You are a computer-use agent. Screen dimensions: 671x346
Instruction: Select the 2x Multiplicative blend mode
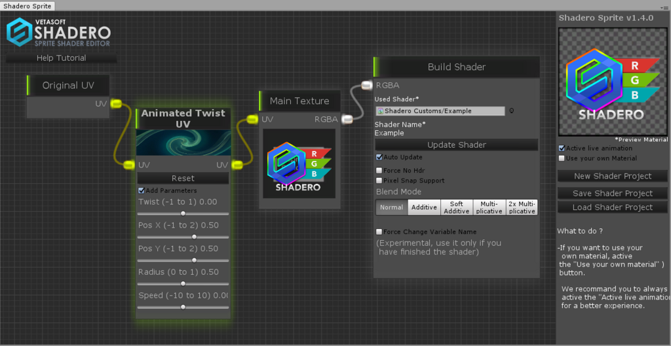[522, 207]
